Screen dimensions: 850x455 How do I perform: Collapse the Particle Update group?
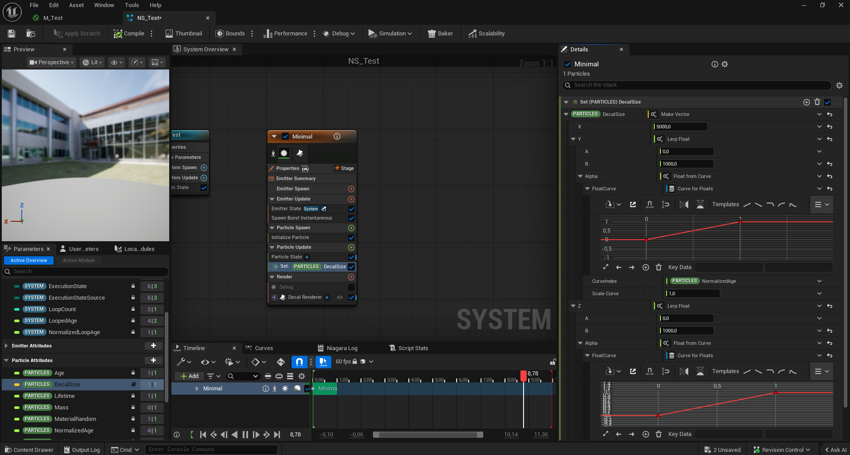tap(272, 247)
